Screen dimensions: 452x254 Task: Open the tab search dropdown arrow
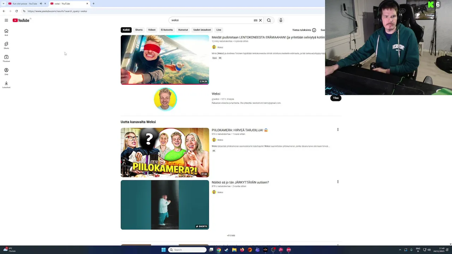click(4, 4)
